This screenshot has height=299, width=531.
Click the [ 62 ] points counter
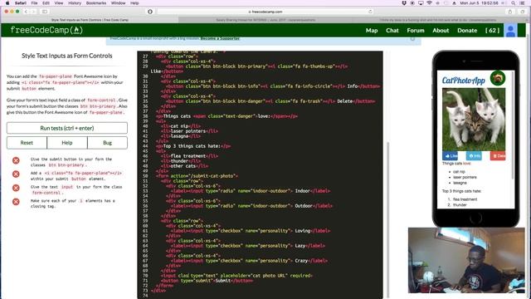tap(492, 30)
